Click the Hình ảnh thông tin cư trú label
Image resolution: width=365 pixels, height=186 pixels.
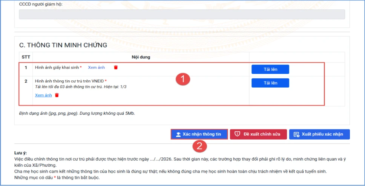[x=69, y=81]
